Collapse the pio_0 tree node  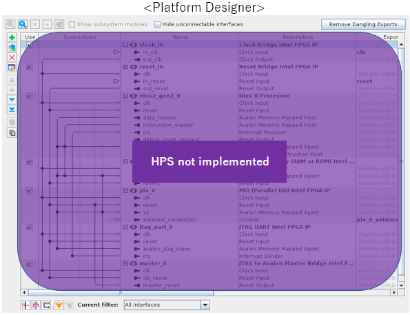[125, 191]
